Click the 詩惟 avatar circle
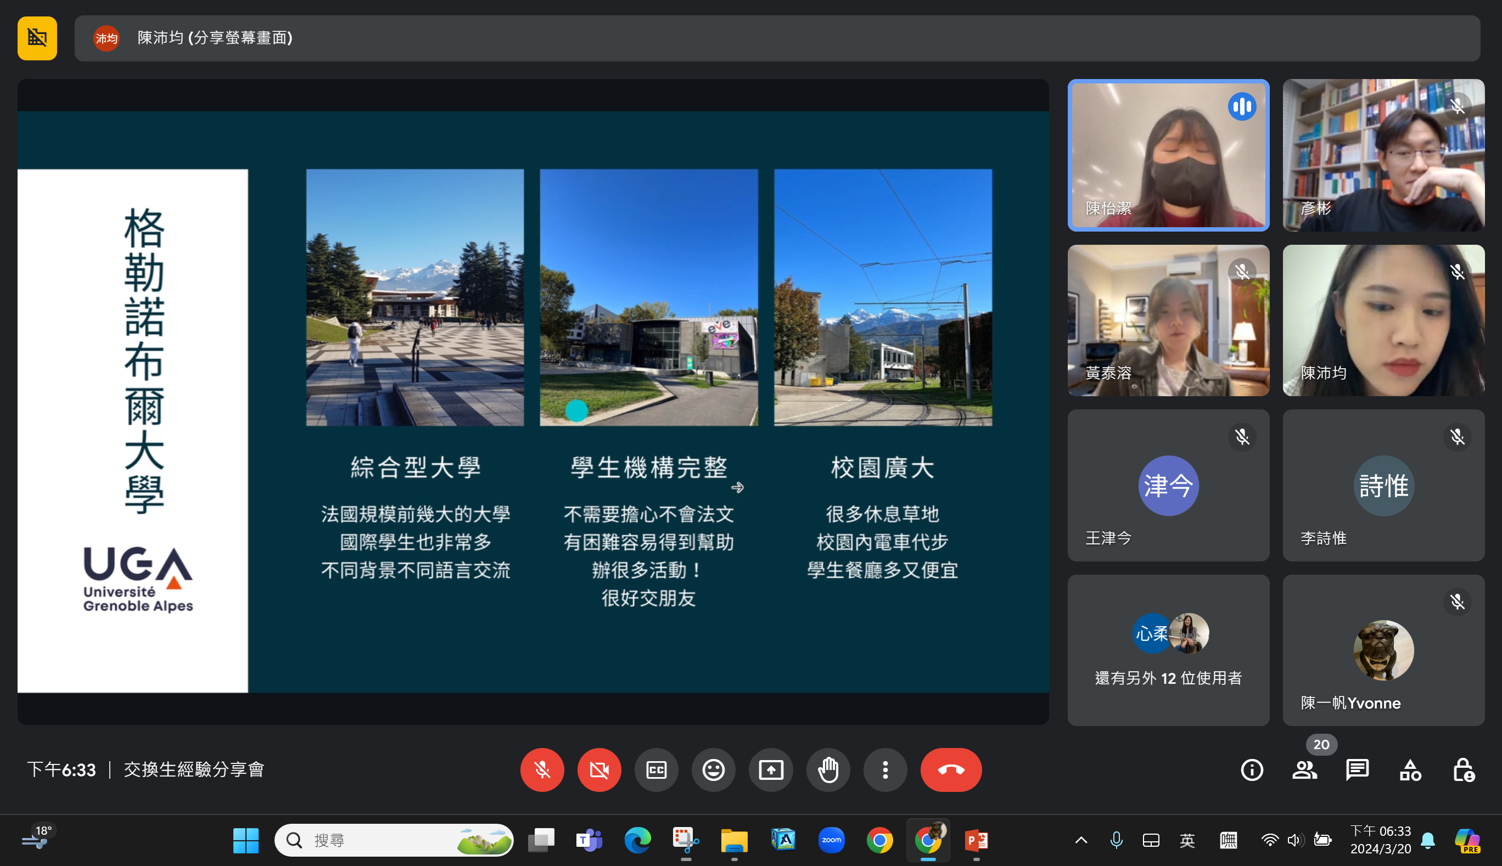Screen dimensions: 1502x866 point(1383,485)
